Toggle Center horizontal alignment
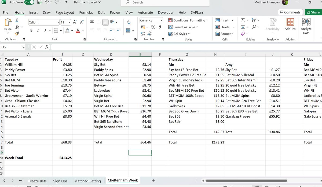The image size is (322, 187). [x=99, y=30]
